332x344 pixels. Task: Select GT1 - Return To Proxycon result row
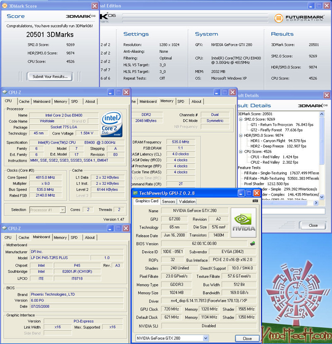(x=282, y=125)
